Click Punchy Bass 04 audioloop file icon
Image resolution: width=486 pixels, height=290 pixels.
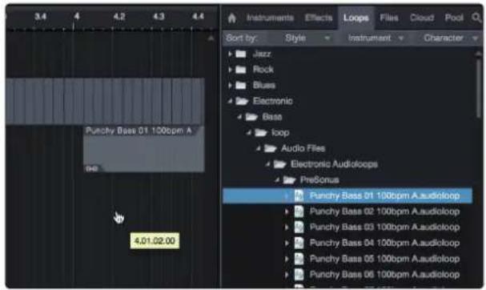tap(299, 244)
